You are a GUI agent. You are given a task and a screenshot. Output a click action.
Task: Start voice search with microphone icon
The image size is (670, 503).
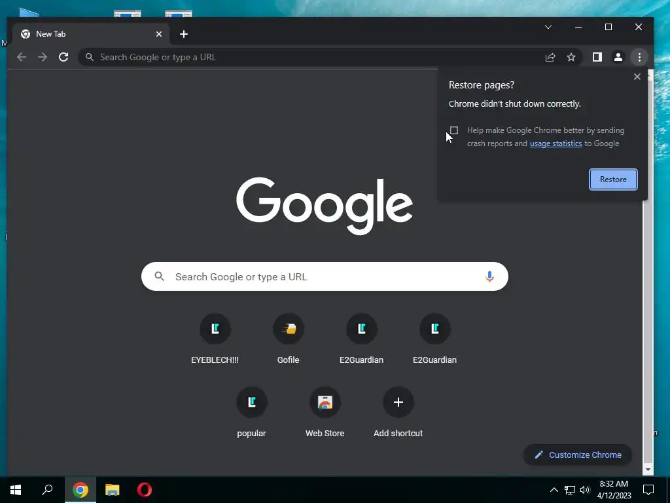click(489, 277)
